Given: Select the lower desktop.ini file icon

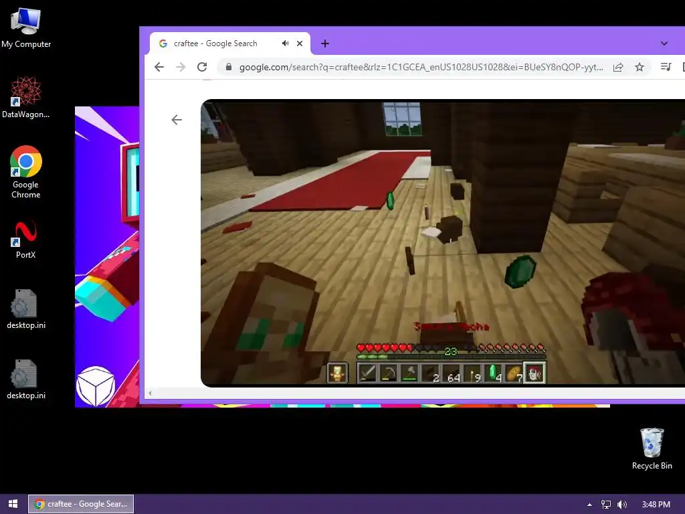Looking at the screenshot, I should click(x=26, y=379).
